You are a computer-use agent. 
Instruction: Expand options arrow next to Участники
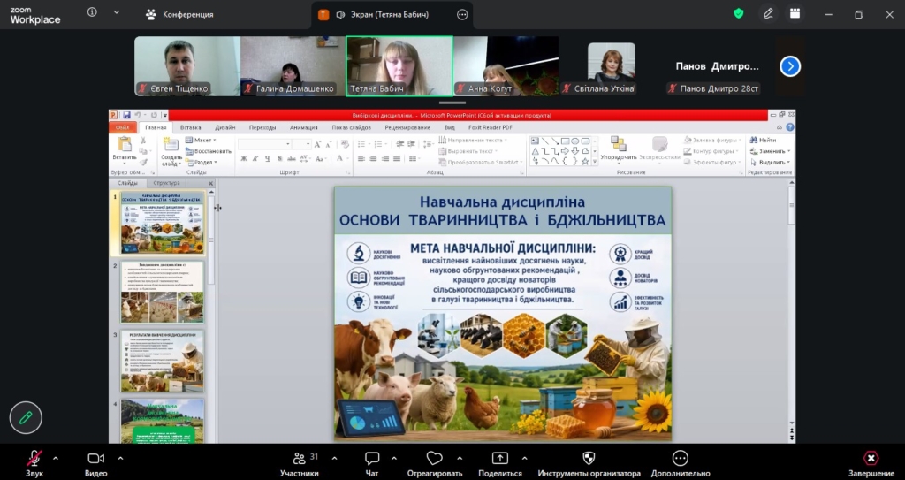coord(334,458)
